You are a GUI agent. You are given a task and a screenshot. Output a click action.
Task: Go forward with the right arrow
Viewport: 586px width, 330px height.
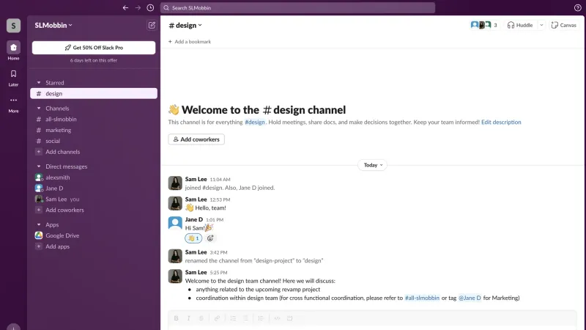pos(138,8)
